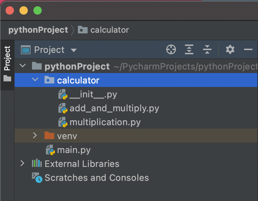This screenshot has height=201, width=258.
Task: Select External Libraries in the tree
Action: [x=82, y=164]
